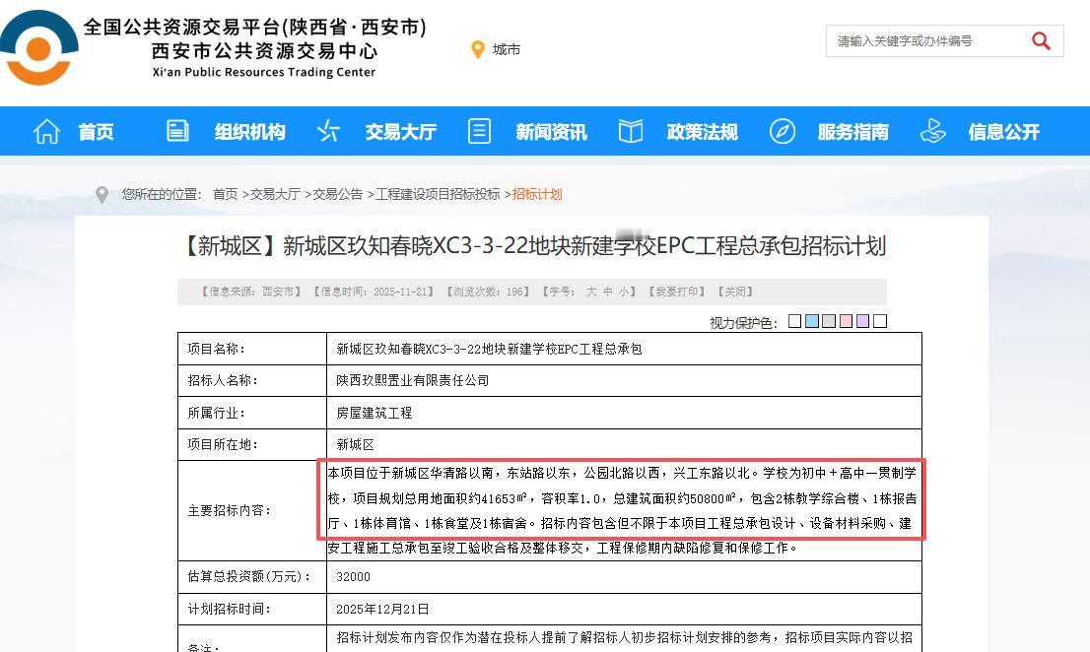
Task: Select the last white eye-protection color swatch
Action: click(x=880, y=321)
